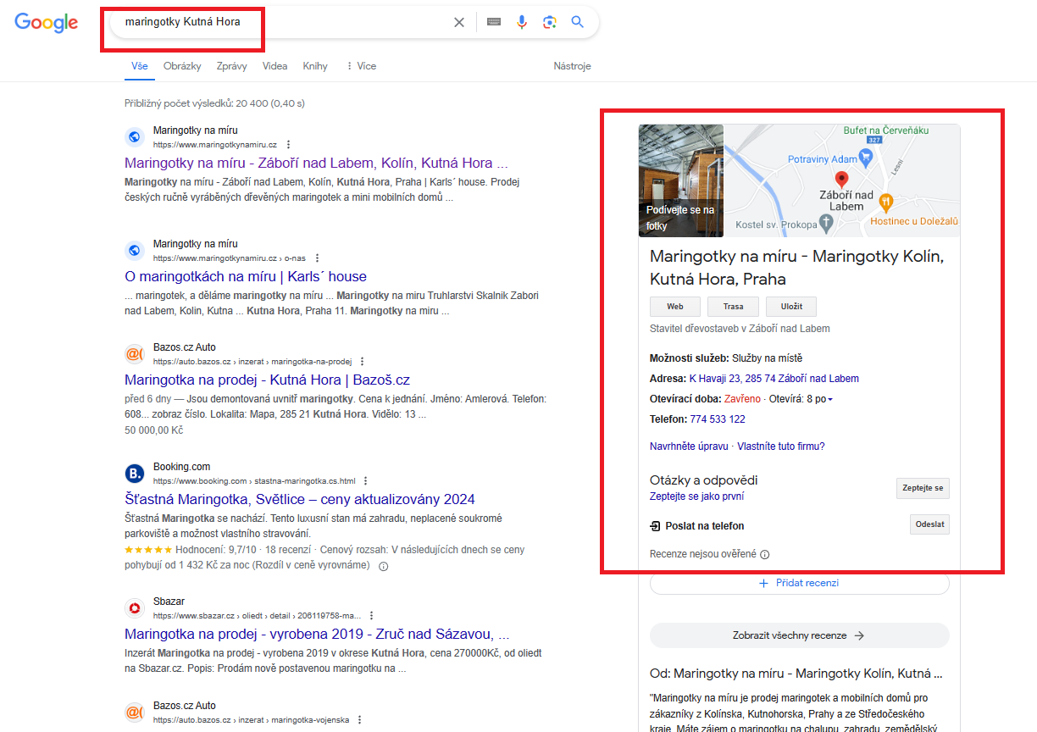
Task: Click Stavitel dřevostaveb v Záboří nad Labem text
Action: click(x=740, y=329)
